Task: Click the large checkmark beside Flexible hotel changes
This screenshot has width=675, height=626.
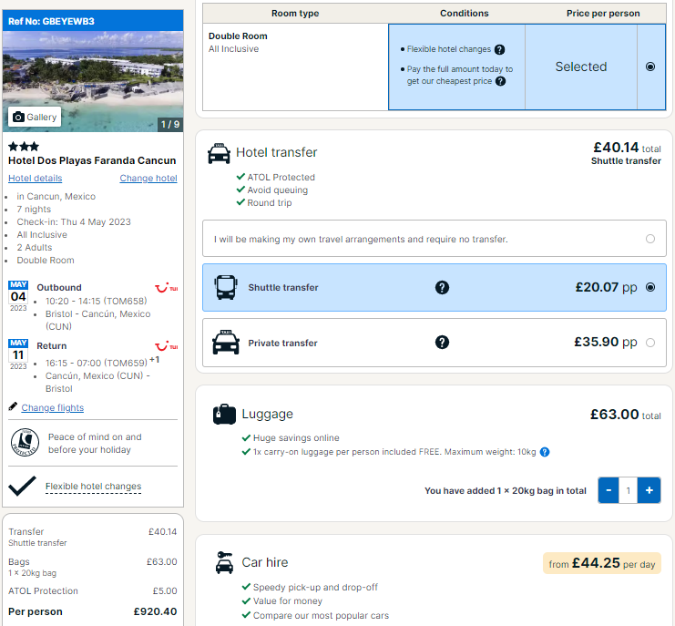Action: (23, 486)
